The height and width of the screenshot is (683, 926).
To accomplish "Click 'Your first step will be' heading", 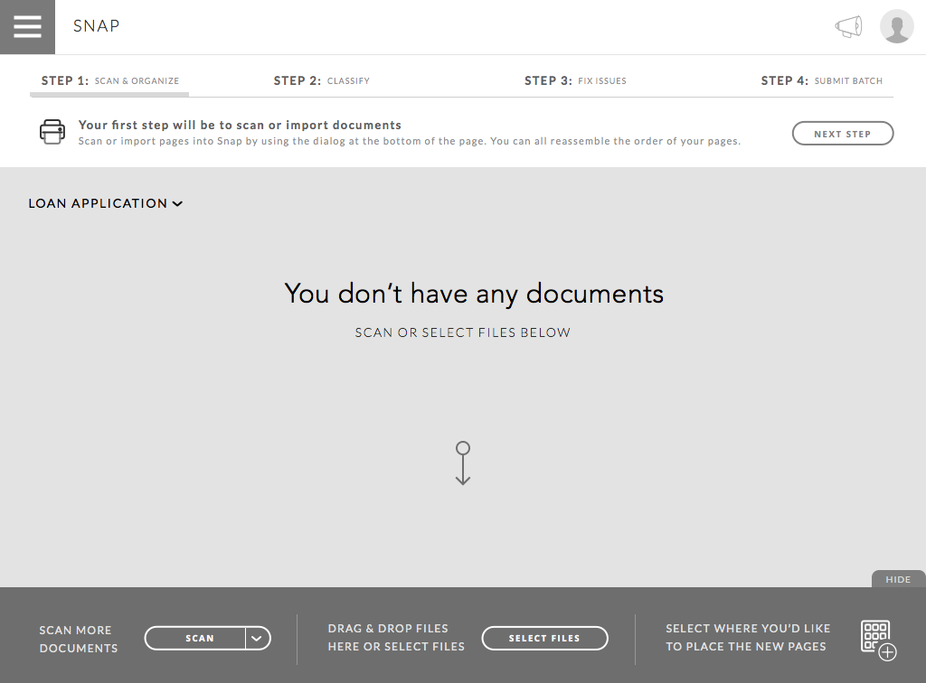I will [x=240, y=125].
